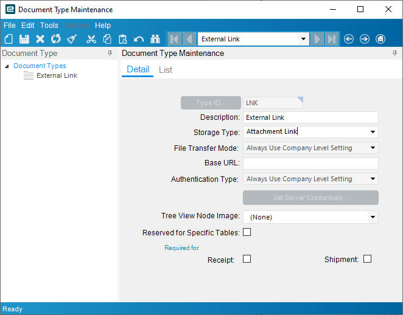
Task: Open the Help menu
Action: click(103, 26)
